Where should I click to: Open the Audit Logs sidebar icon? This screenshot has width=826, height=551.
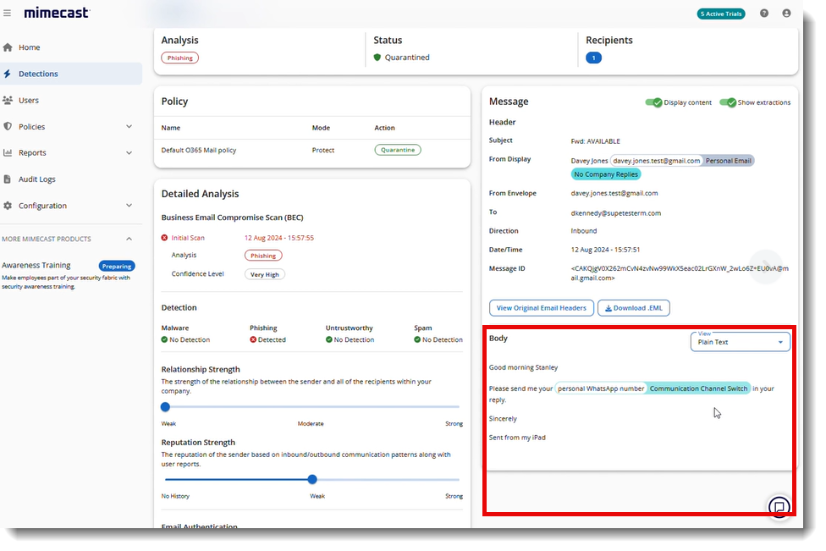tap(8, 179)
